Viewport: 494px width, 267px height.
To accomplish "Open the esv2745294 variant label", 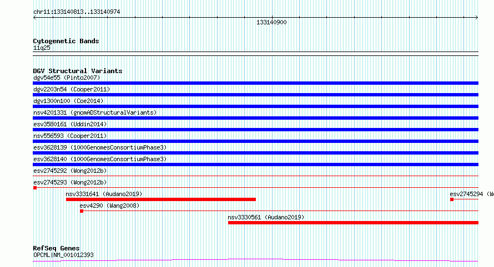I will pyautogui.click(x=472, y=194).
